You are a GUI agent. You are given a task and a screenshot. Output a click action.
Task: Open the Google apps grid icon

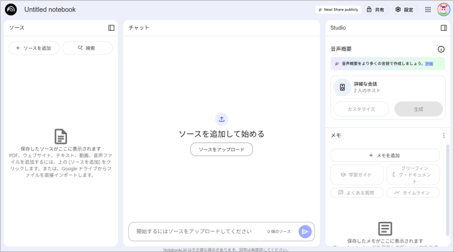[428, 9]
